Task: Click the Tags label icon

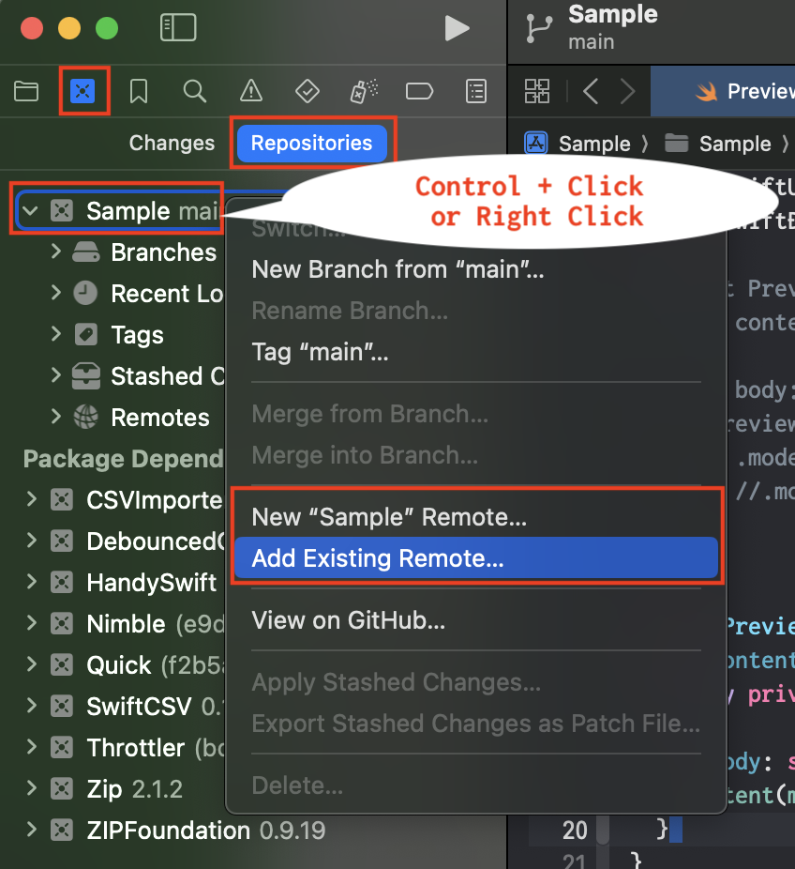Action: pyautogui.click(x=86, y=335)
